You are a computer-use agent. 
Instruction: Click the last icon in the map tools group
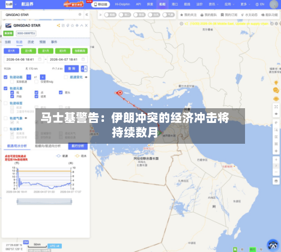276,151
